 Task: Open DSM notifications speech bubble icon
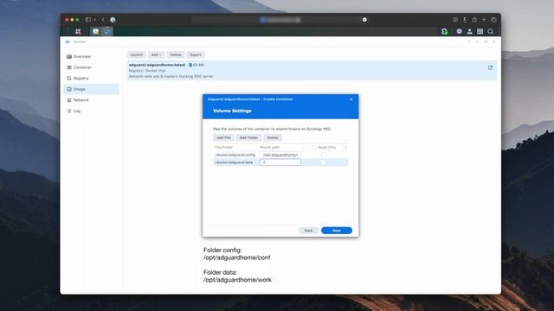[x=459, y=31]
